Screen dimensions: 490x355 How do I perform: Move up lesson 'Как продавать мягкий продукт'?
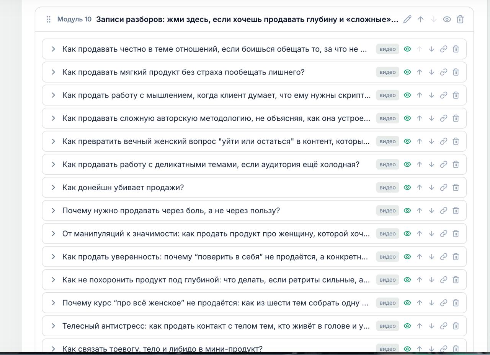click(419, 72)
